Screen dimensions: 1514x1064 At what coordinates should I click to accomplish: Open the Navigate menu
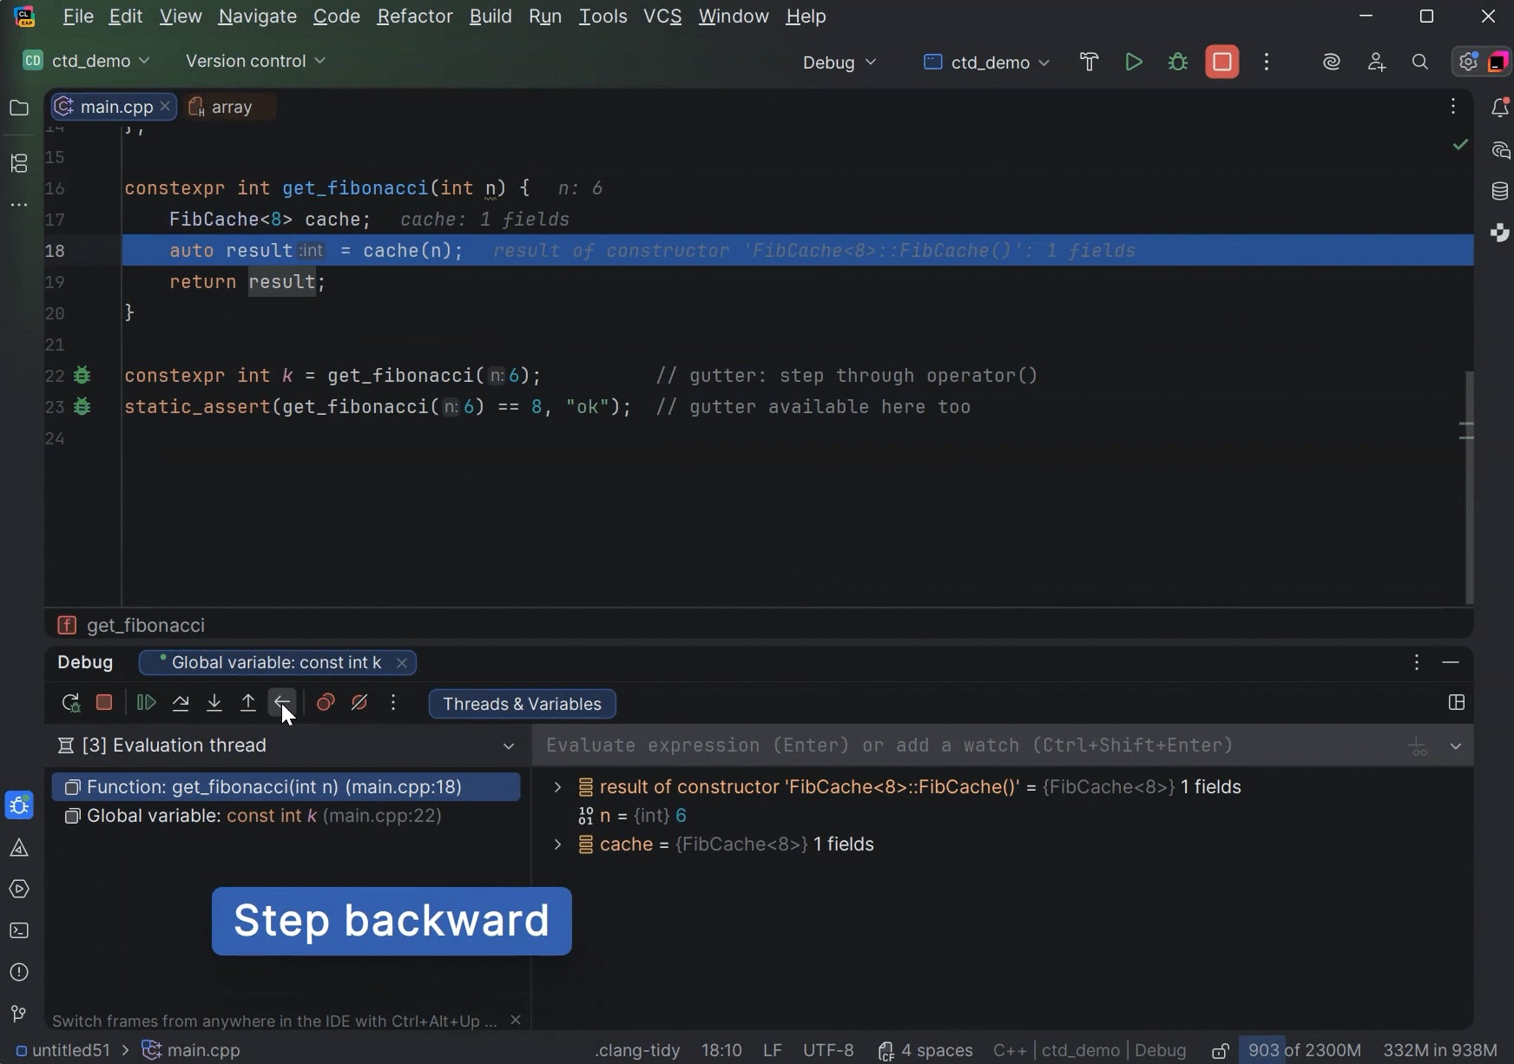pos(257,16)
